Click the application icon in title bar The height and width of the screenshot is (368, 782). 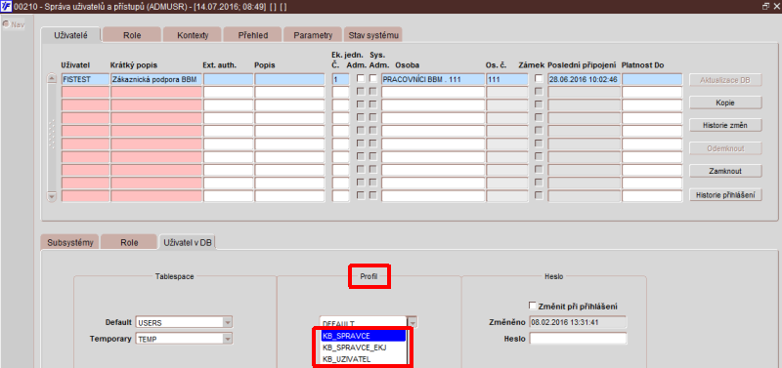(7, 7)
